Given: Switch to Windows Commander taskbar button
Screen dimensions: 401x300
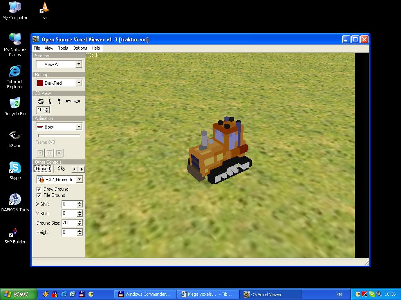Looking at the screenshot, I should tap(145, 294).
